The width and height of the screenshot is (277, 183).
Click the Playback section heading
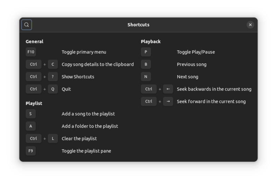pos(151,42)
